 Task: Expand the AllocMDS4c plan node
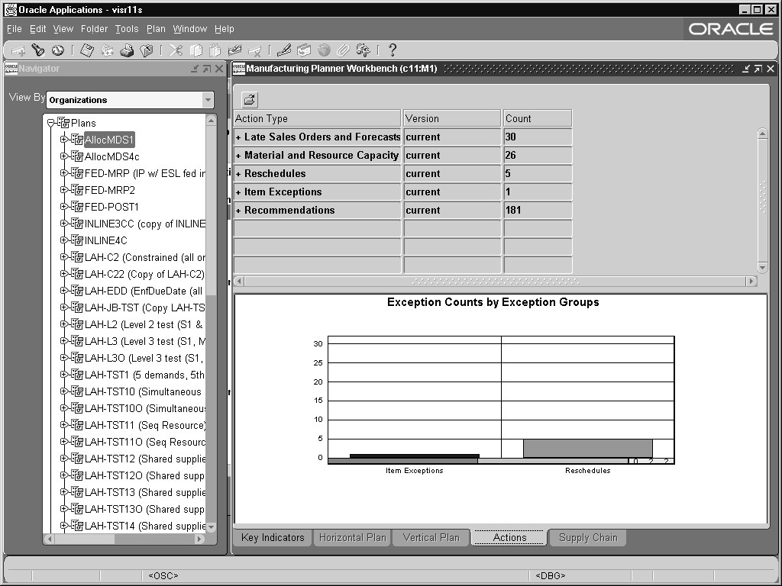(64, 156)
